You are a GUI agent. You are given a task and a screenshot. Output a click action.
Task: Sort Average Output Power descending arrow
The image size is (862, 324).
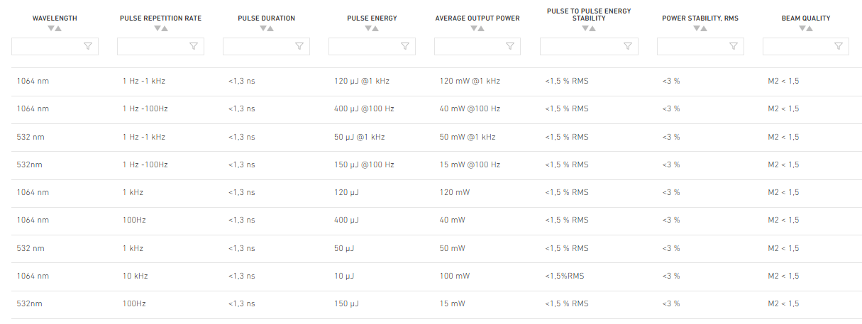(474, 28)
